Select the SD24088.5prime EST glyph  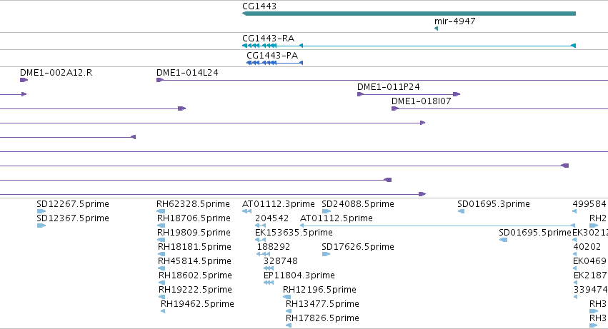(x=326, y=211)
